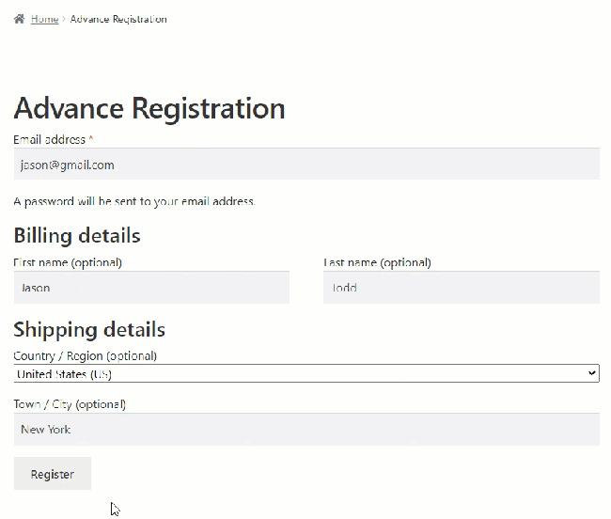
Task: Click the Last name label
Action: click(x=377, y=262)
